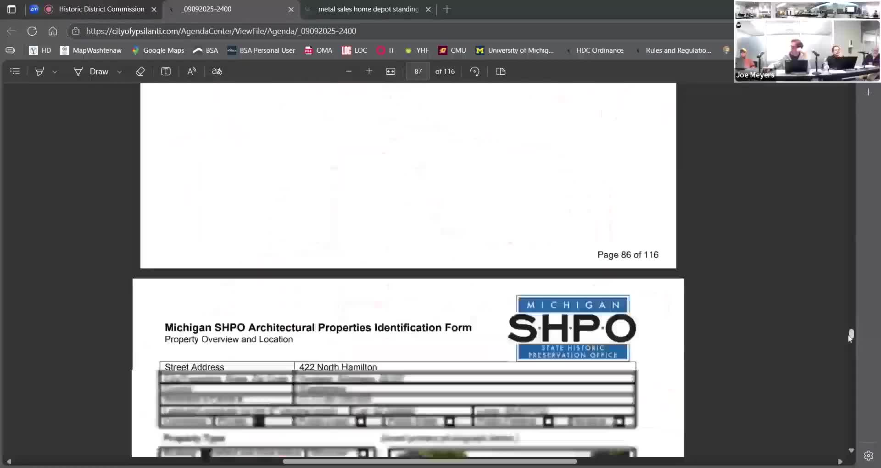This screenshot has height=468, width=881.
Task: Zoom out with the minus icon
Action: coord(348,72)
